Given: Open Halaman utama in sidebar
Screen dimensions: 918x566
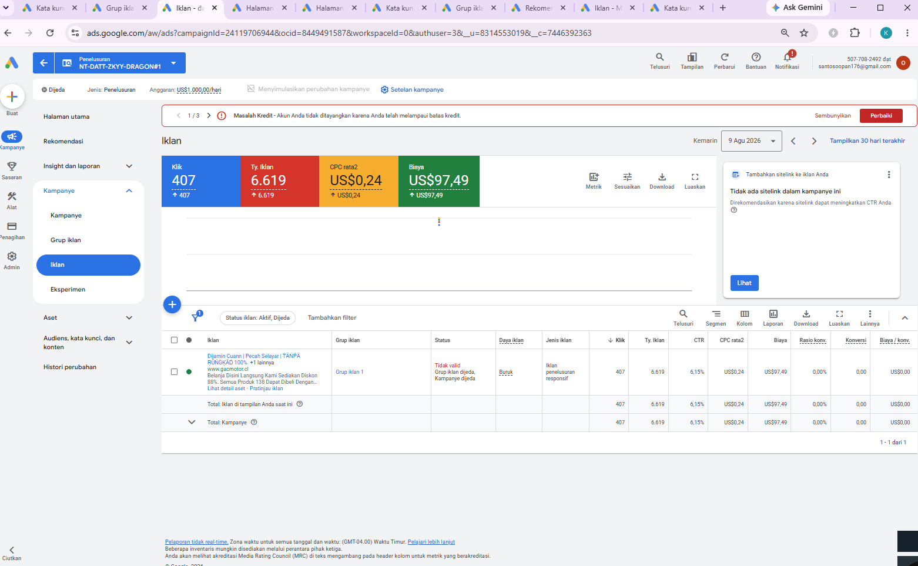Looking at the screenshot, I should (x=66, y=117).
